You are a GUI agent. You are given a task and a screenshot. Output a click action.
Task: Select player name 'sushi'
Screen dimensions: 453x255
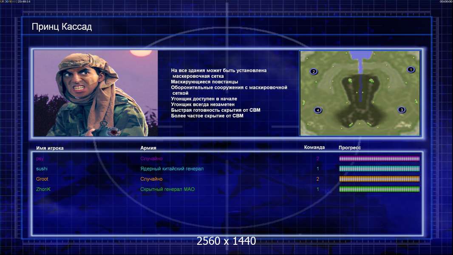click(x=42, y=169)
